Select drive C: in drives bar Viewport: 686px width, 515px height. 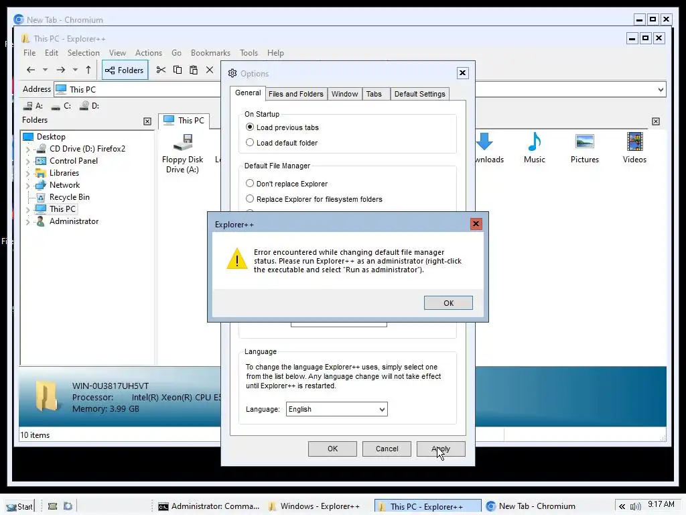point(61,106)
